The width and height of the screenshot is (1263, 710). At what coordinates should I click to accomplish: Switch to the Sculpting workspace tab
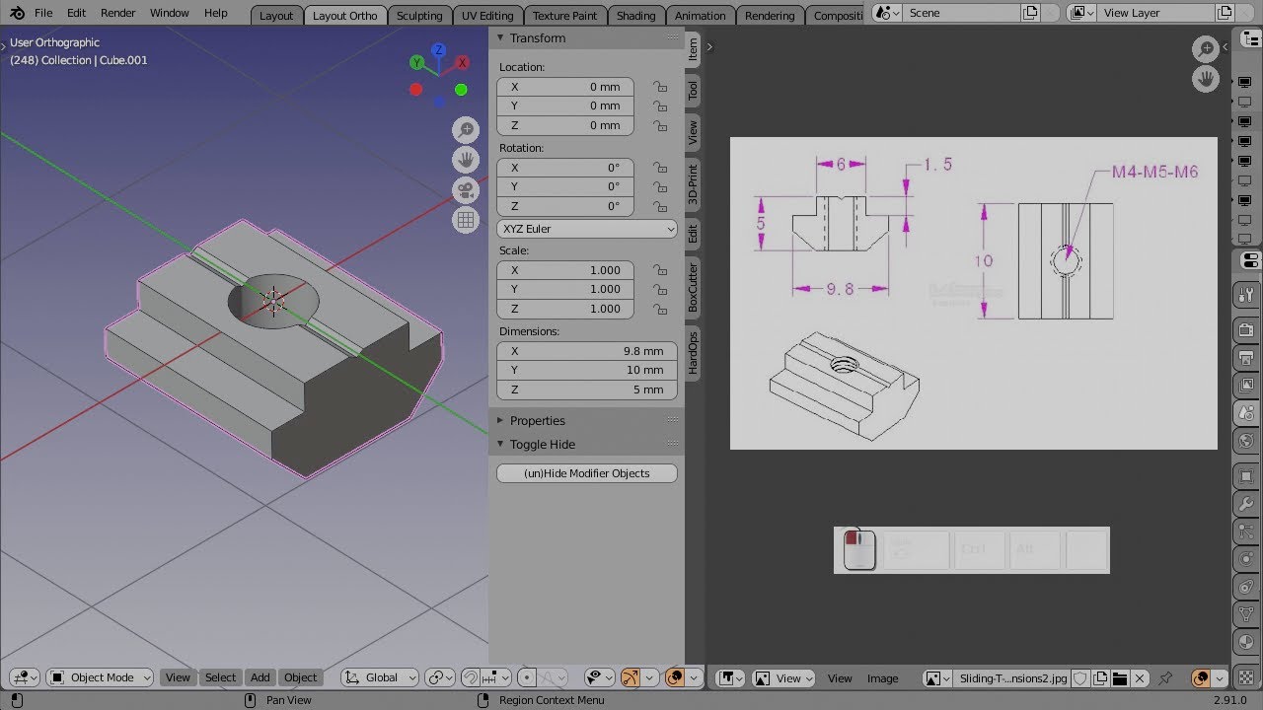click(x=419, y=16)
